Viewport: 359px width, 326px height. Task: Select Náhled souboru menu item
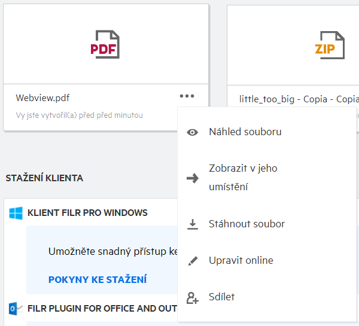pos(245,132)
